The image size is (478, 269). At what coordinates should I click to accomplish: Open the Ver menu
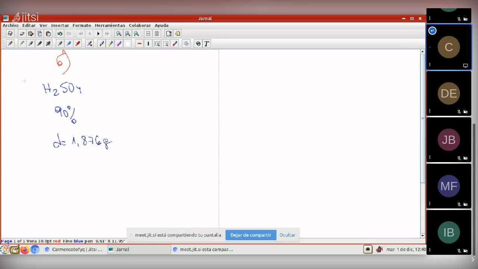pyautogui.click(x=43, y=25)
